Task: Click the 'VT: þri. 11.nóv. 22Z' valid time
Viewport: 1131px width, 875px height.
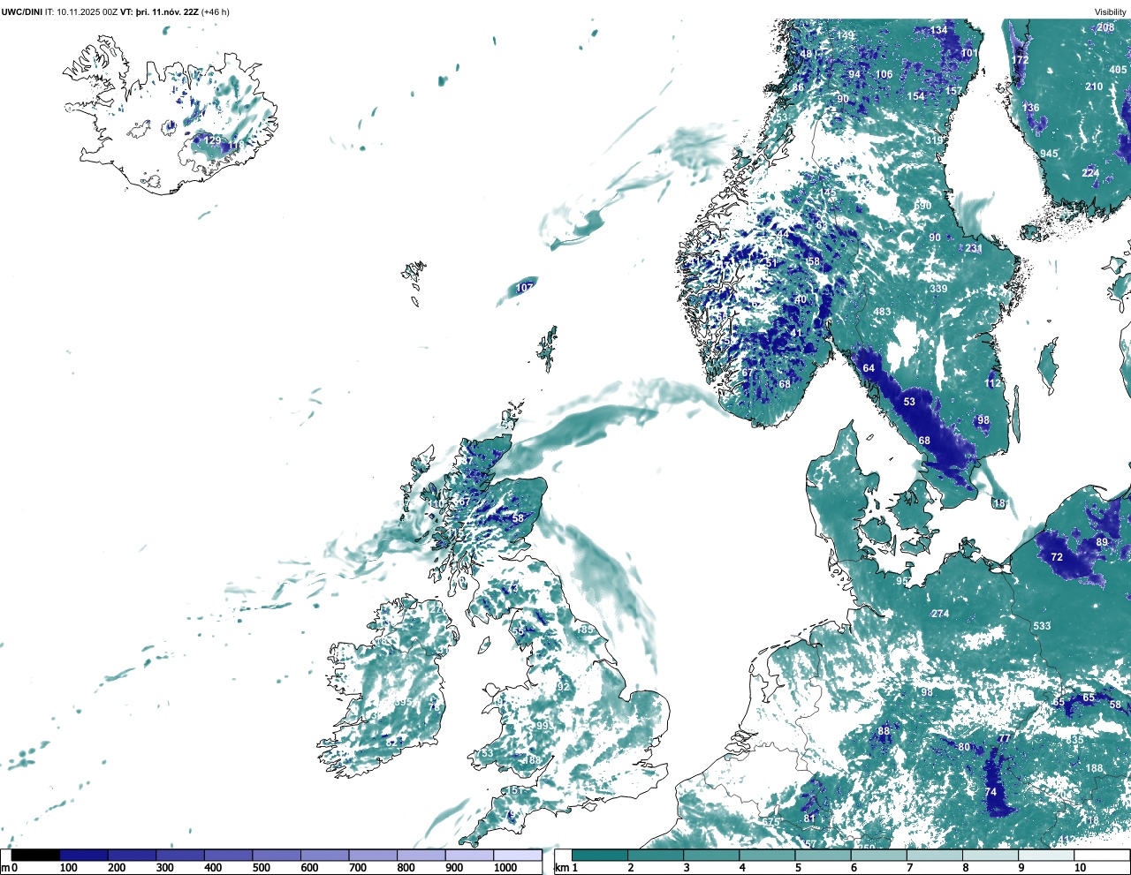Action: click(159, 12)
